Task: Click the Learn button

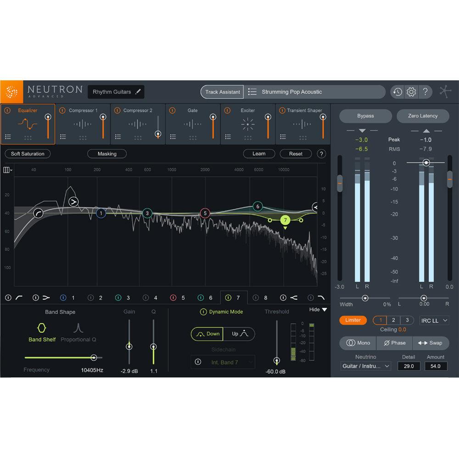Action: coord(259,154)
